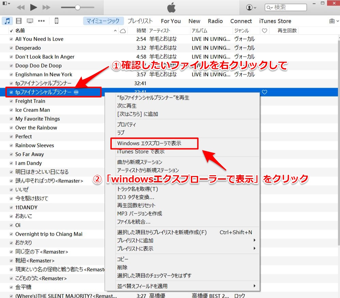The image size is (340, 298).
Task: Open プロパティ from the context menu
Action: (x=126, y=124)
